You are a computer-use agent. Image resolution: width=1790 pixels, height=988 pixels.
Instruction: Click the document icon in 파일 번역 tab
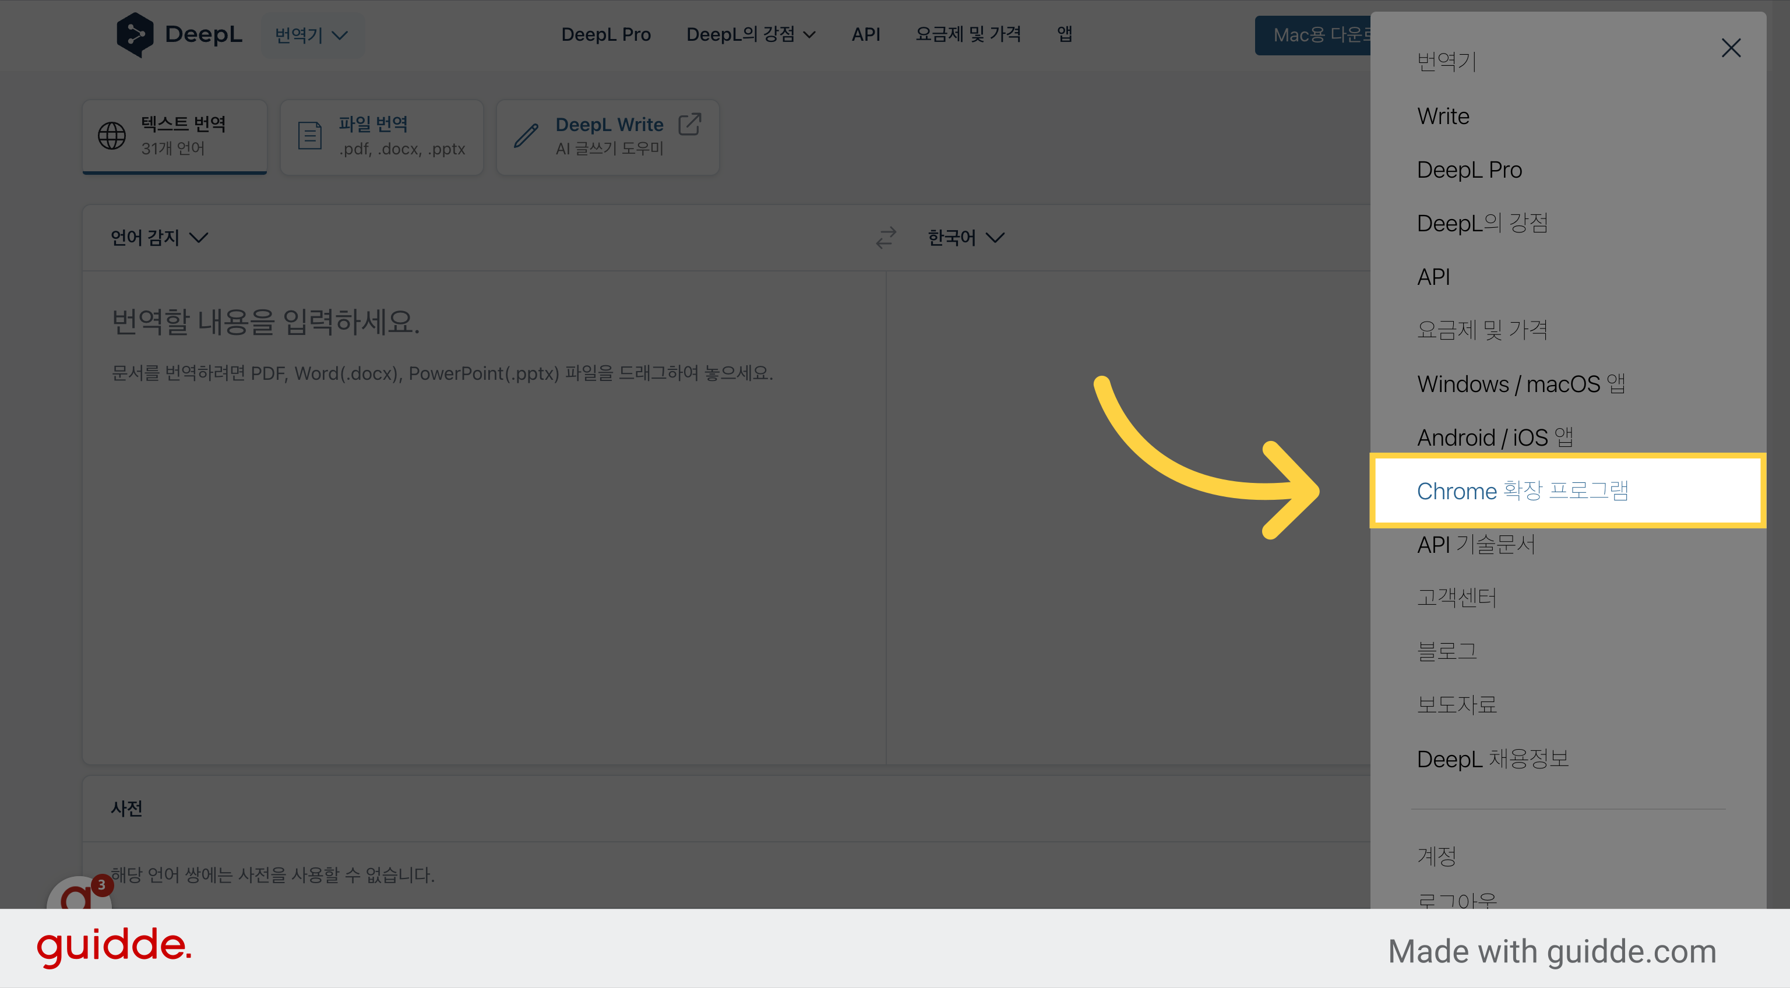point(310,136)
